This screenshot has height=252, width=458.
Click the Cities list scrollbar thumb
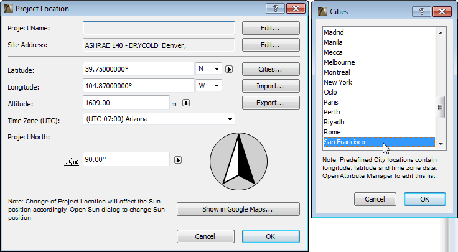tap(441, 107)
